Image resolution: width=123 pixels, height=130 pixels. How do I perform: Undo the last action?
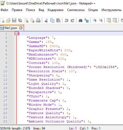click(x=66, y=20)
